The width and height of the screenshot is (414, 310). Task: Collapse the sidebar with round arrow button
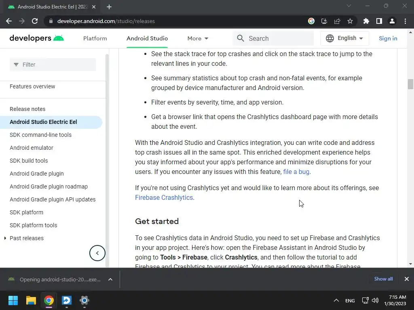click(x=97, y=253)
